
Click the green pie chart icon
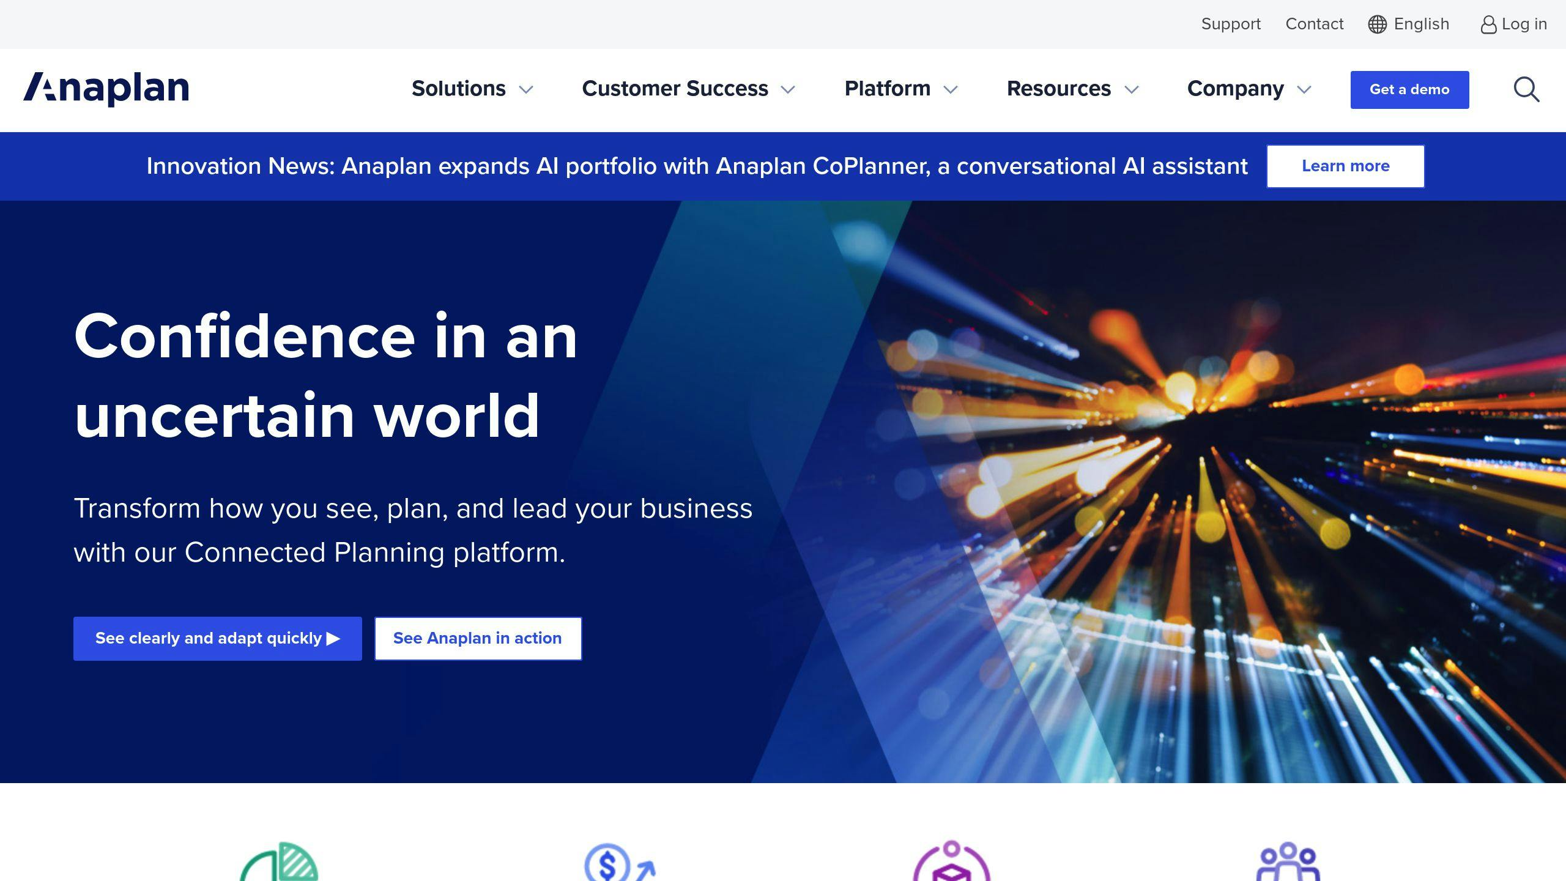279,861
